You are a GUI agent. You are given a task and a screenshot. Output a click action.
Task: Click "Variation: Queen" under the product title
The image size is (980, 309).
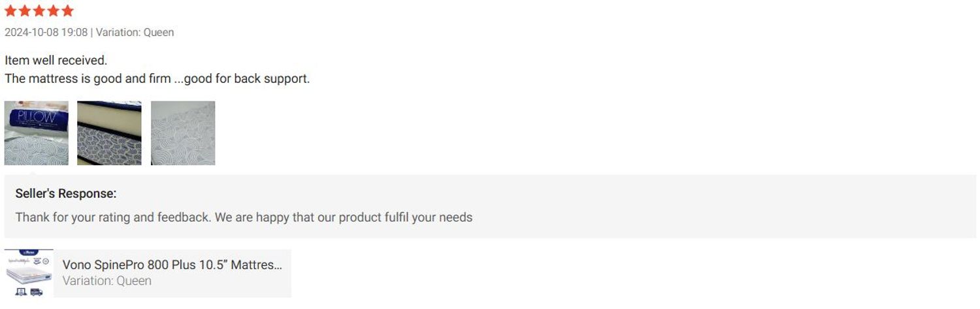tap(106, 281)
